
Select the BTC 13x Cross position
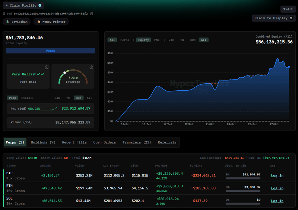click(x=149, y=175)
